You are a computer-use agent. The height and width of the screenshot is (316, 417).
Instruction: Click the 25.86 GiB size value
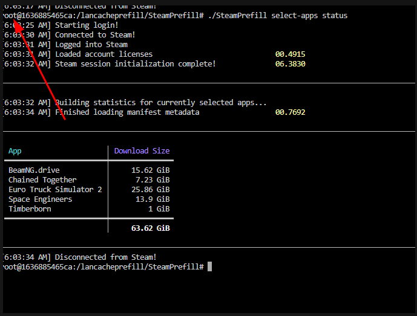(150, 190)
